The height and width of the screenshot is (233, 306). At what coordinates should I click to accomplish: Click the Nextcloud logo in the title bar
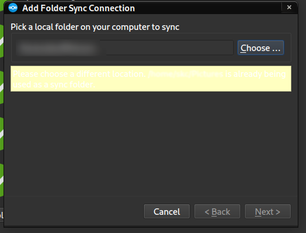tap(13, 8)
